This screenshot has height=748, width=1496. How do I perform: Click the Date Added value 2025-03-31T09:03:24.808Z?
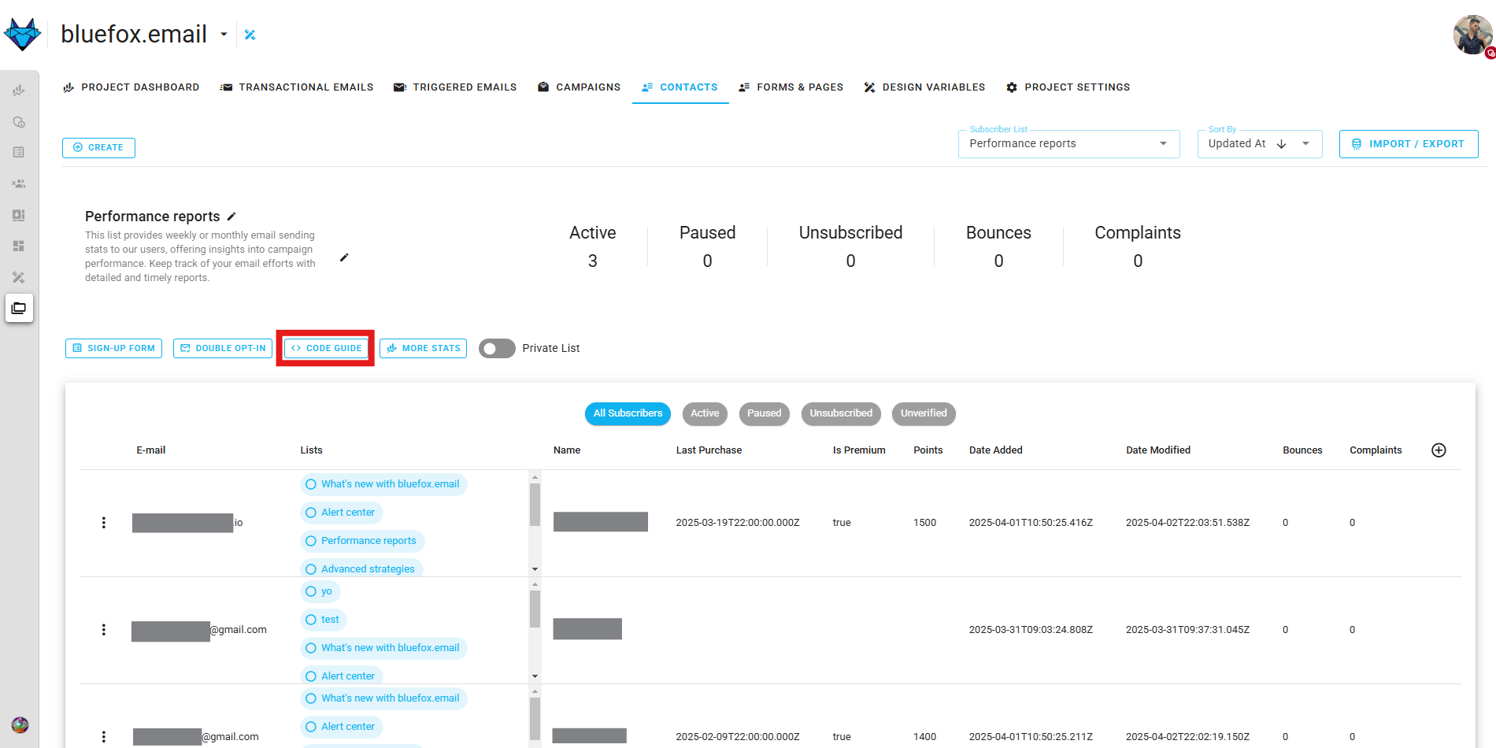tap(1031, 630)
